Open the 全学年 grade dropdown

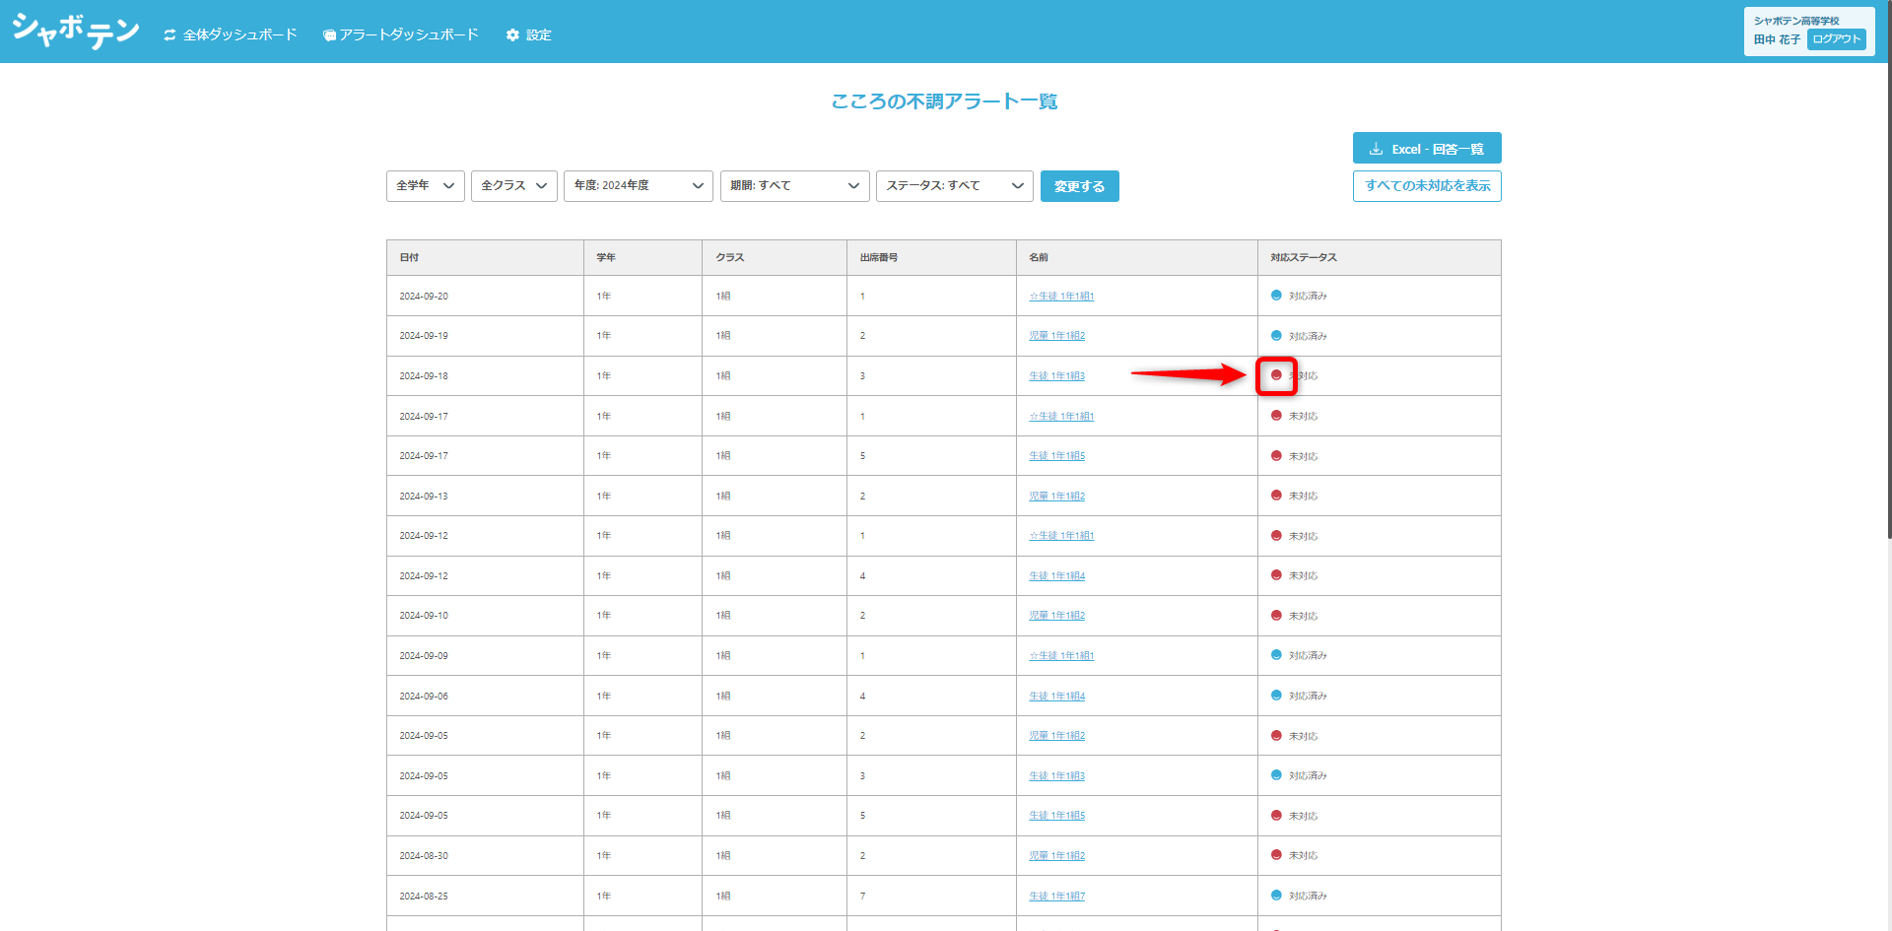[x=426, y=186]
